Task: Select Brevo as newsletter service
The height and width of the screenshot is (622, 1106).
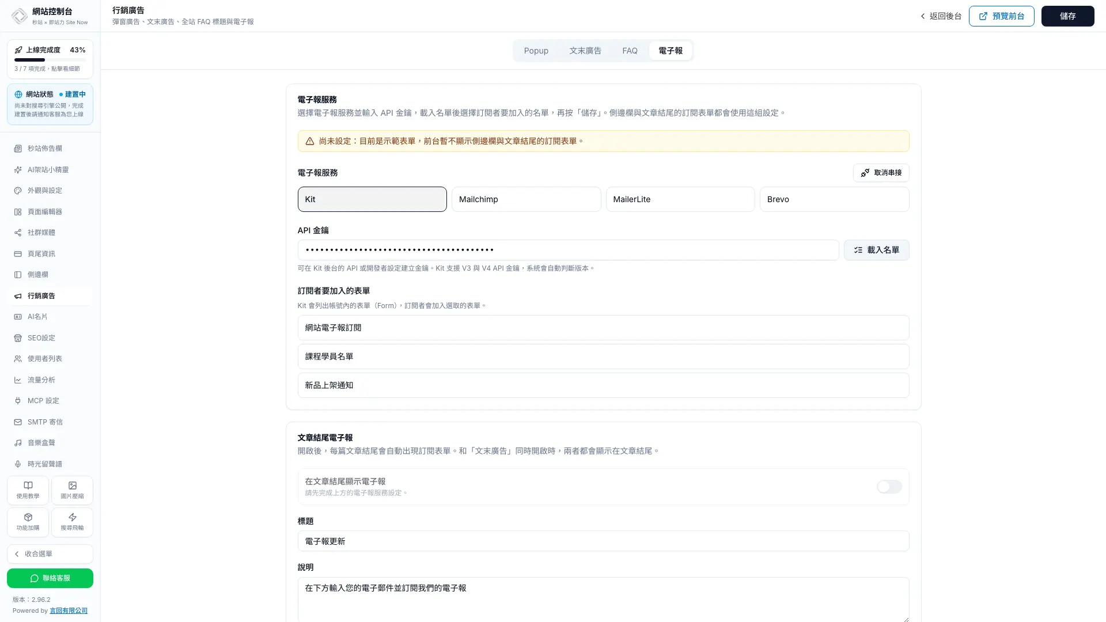Action: 834,199
